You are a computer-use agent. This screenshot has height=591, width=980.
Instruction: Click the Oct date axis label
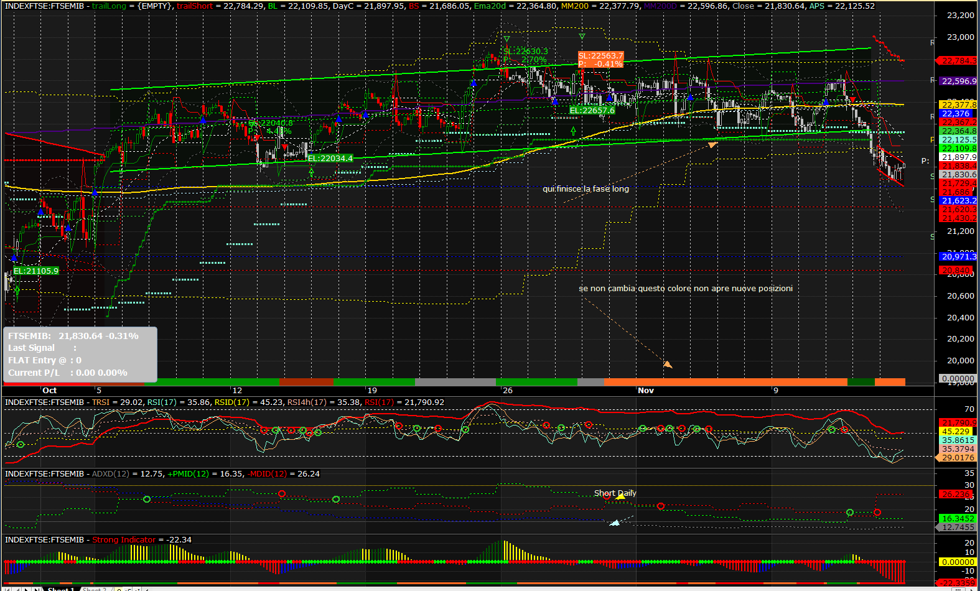pos(49,391)
